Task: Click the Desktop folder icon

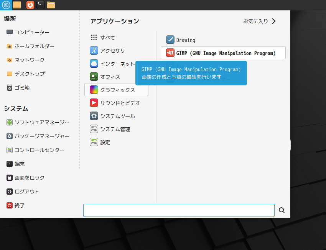Action: [9, 74]
